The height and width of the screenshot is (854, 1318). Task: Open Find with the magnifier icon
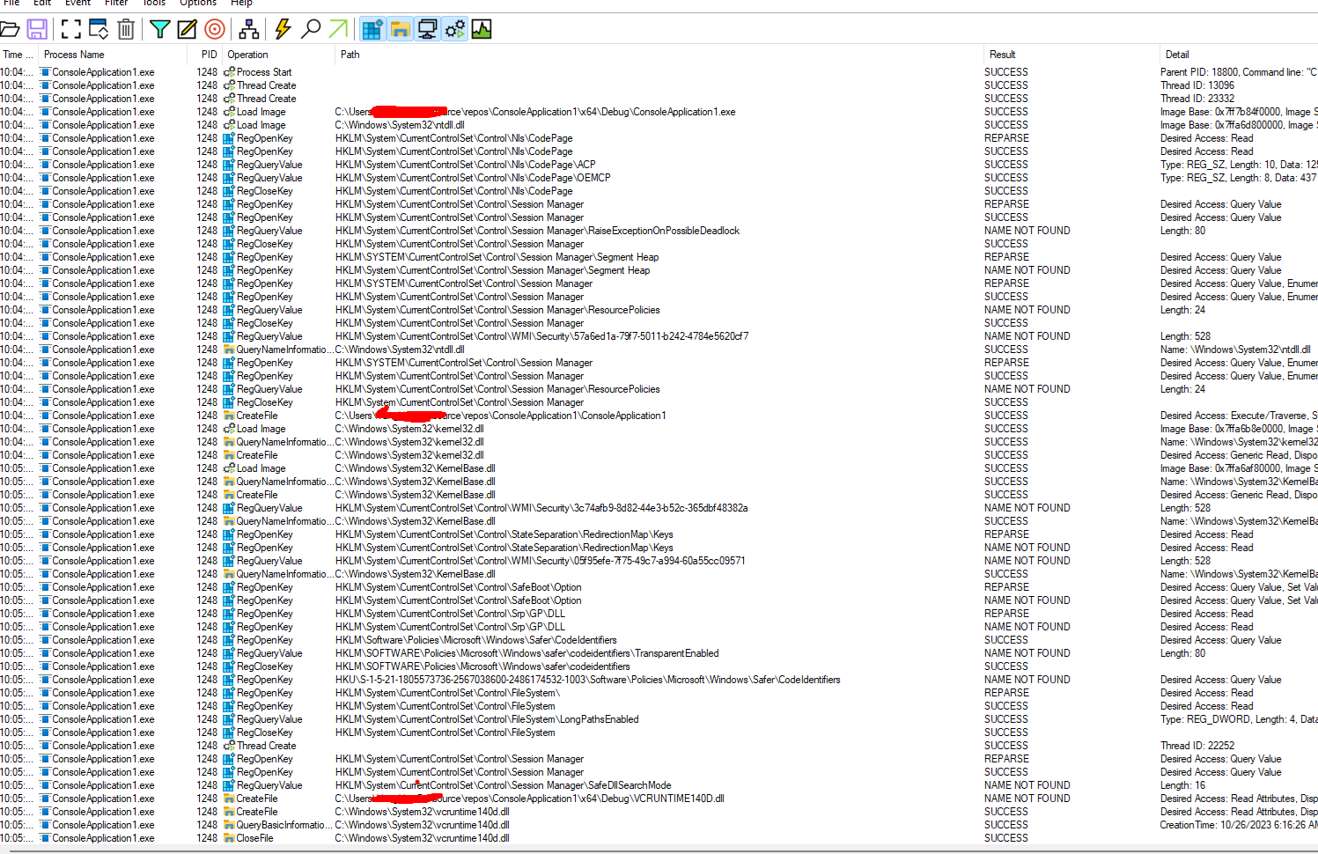(x=310, y=29)
